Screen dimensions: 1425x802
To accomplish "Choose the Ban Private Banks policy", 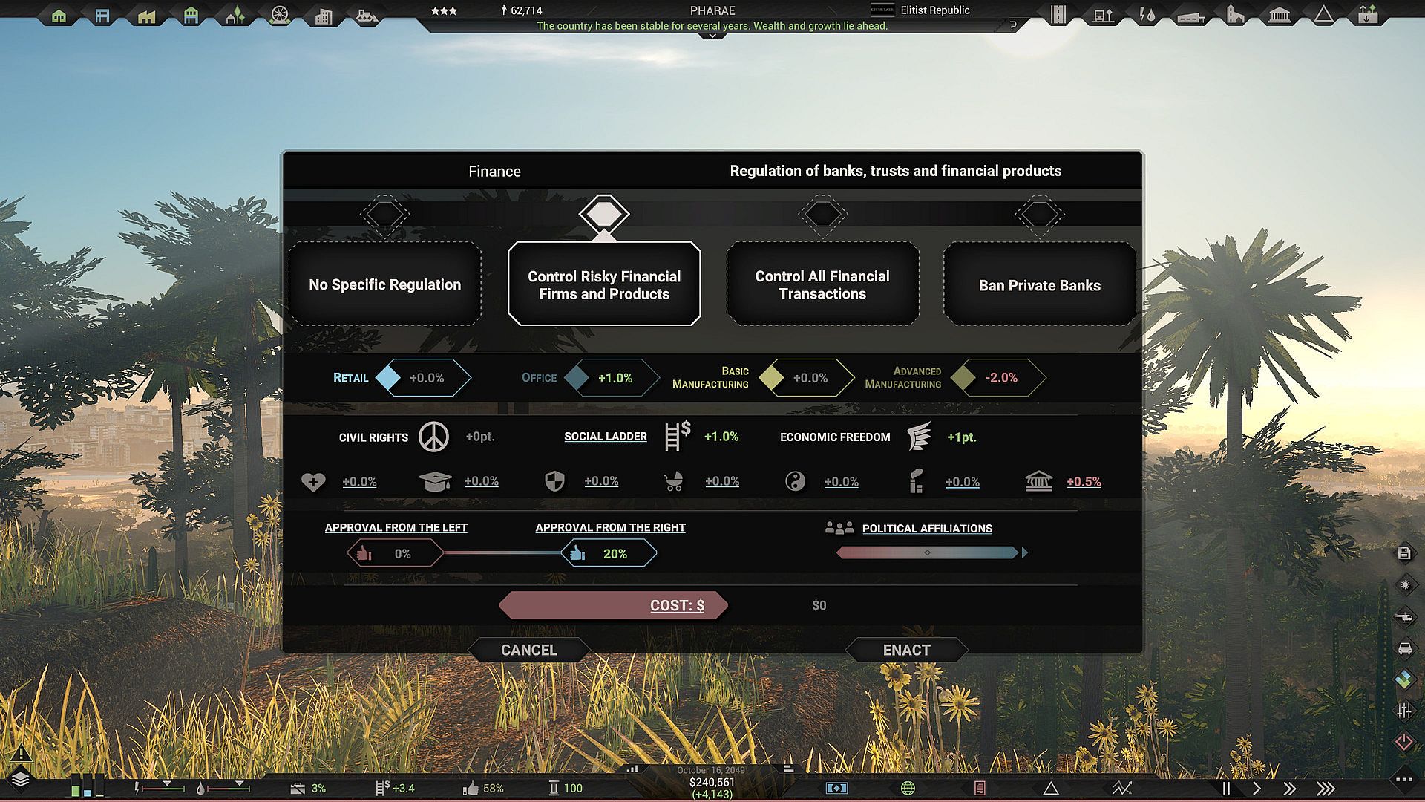I will (1039, 284).
